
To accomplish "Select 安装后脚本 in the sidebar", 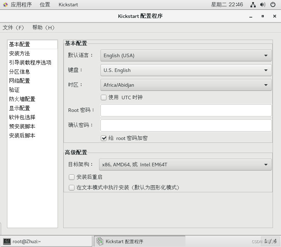I will tap(32, 136).
